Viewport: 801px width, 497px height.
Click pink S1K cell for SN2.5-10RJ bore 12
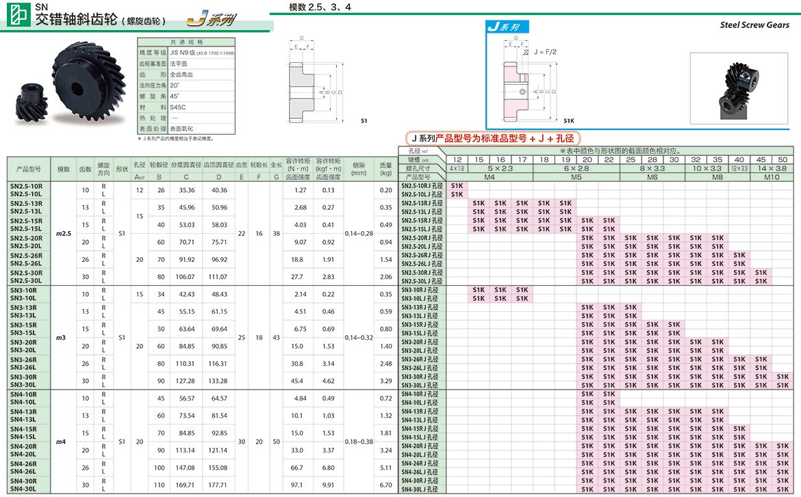click(x=457, y=186)
